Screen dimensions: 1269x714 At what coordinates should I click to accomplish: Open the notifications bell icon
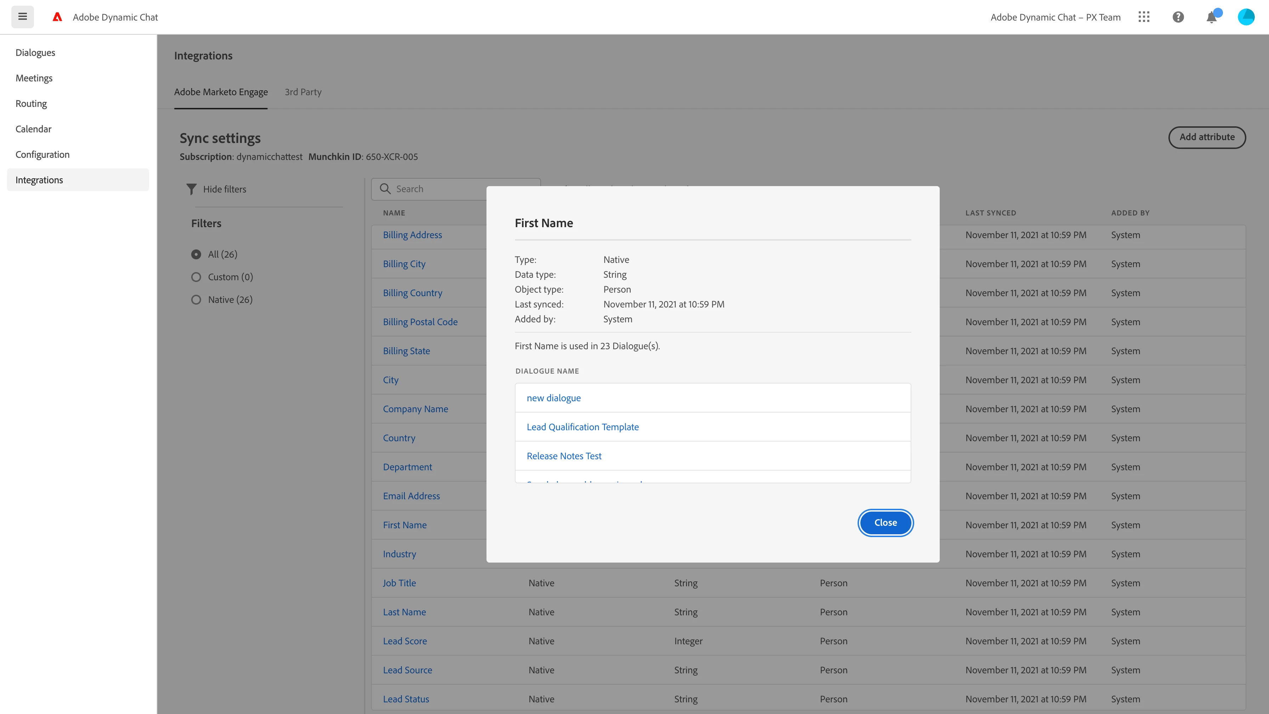(x=1211, y=18)
